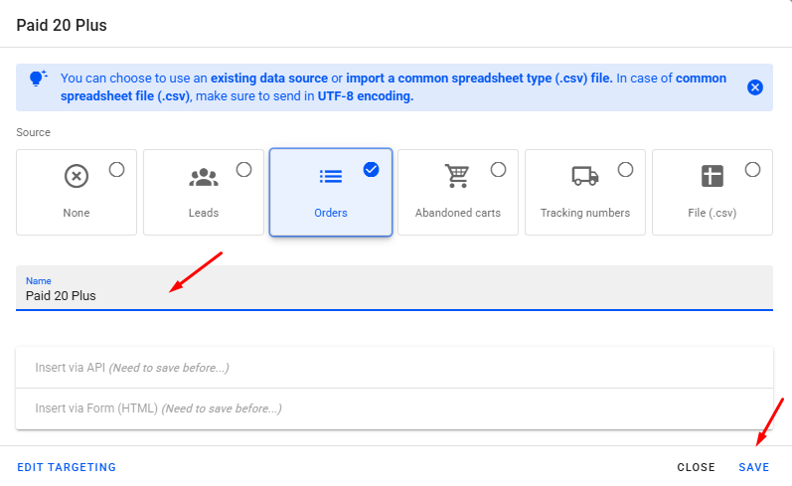Select the File (.csv) radio button
Screen dimensions: 792x486
tap(752, 170)
